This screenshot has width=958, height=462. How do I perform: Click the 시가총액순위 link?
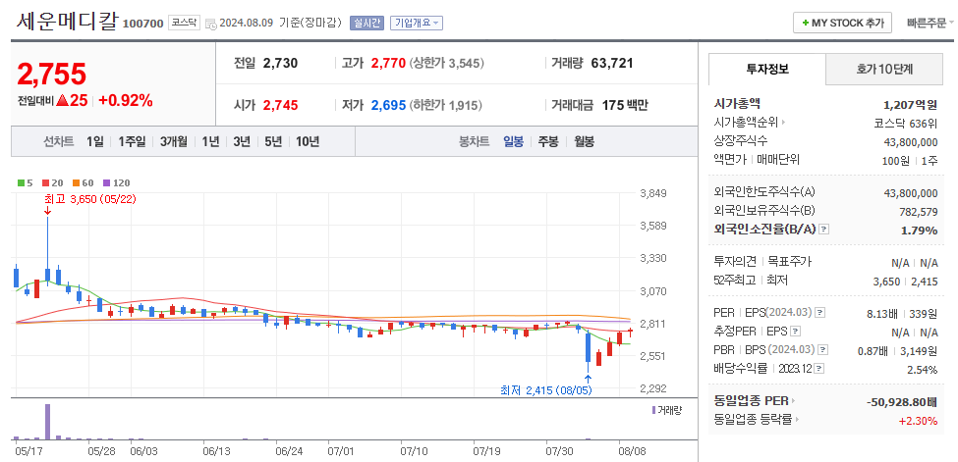pos(746,122)
